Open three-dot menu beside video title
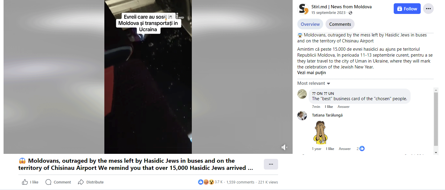445x190 pixels. 271,164
